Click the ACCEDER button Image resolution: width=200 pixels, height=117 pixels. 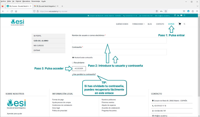(x=79, y=68)
